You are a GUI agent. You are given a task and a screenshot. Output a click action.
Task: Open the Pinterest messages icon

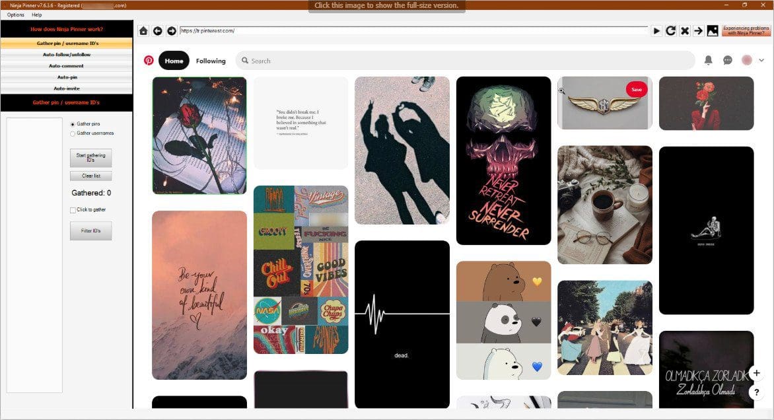click(727, 59)
